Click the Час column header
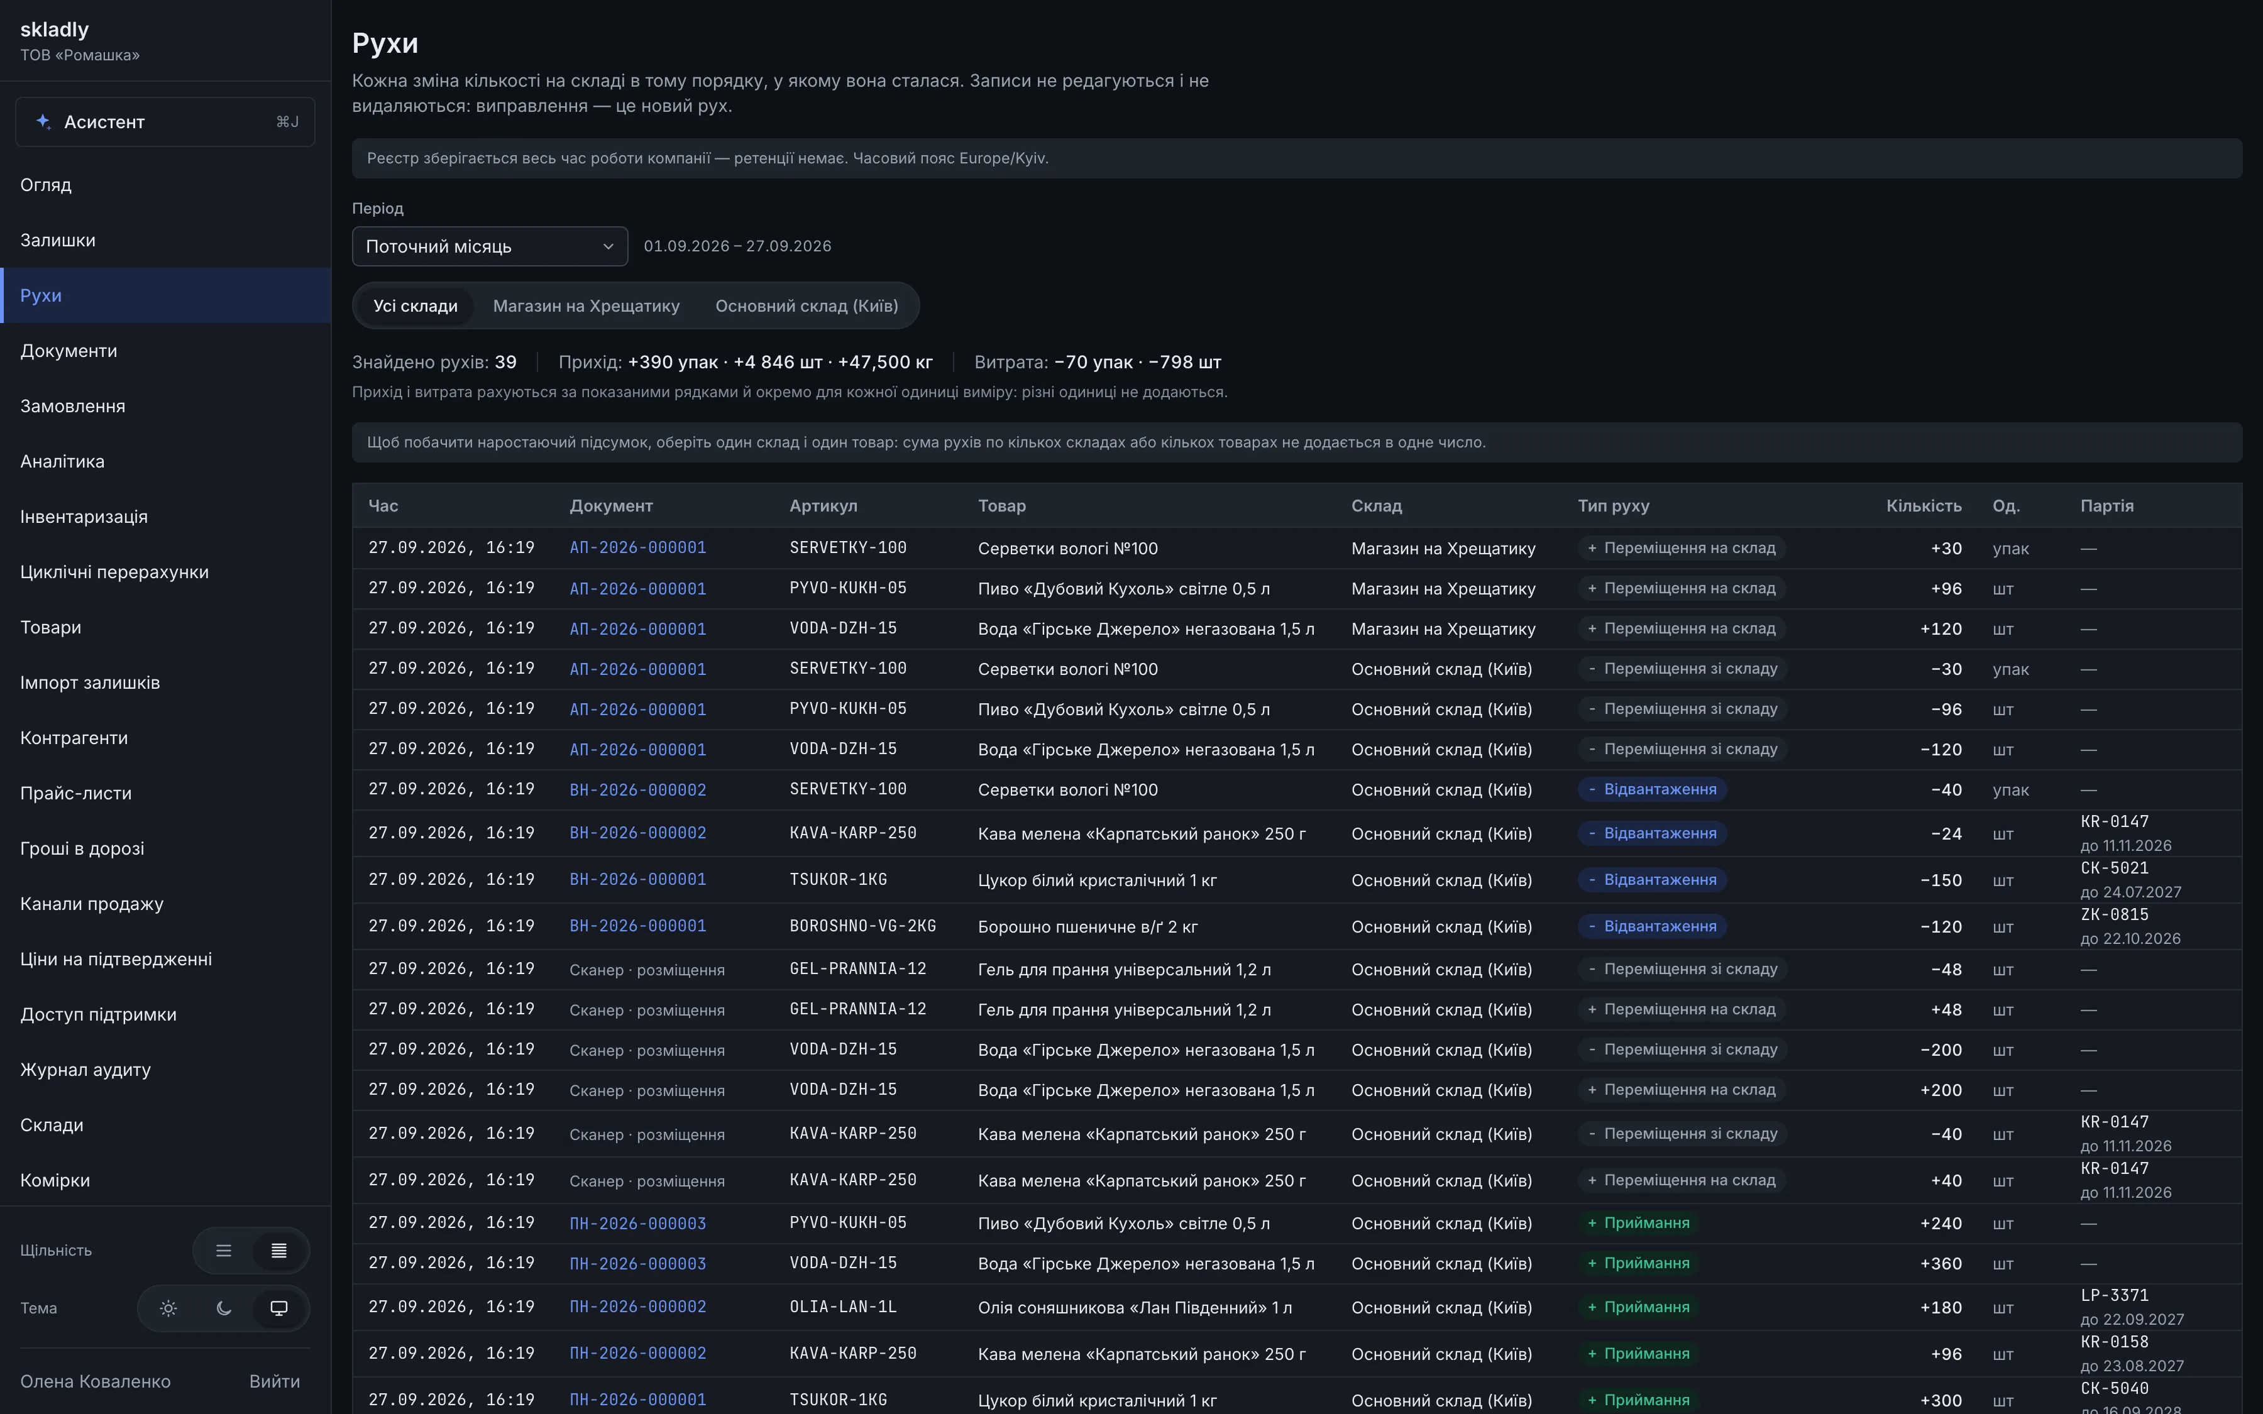Image resolution: width=2263 pixels, height=1414 pixels. click(383, 506)
